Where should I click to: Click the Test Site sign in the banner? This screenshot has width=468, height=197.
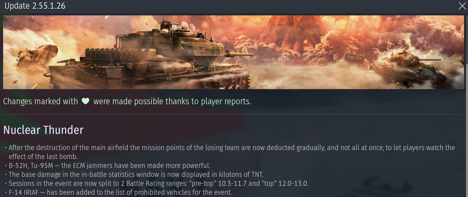click(x=355, y=58)
